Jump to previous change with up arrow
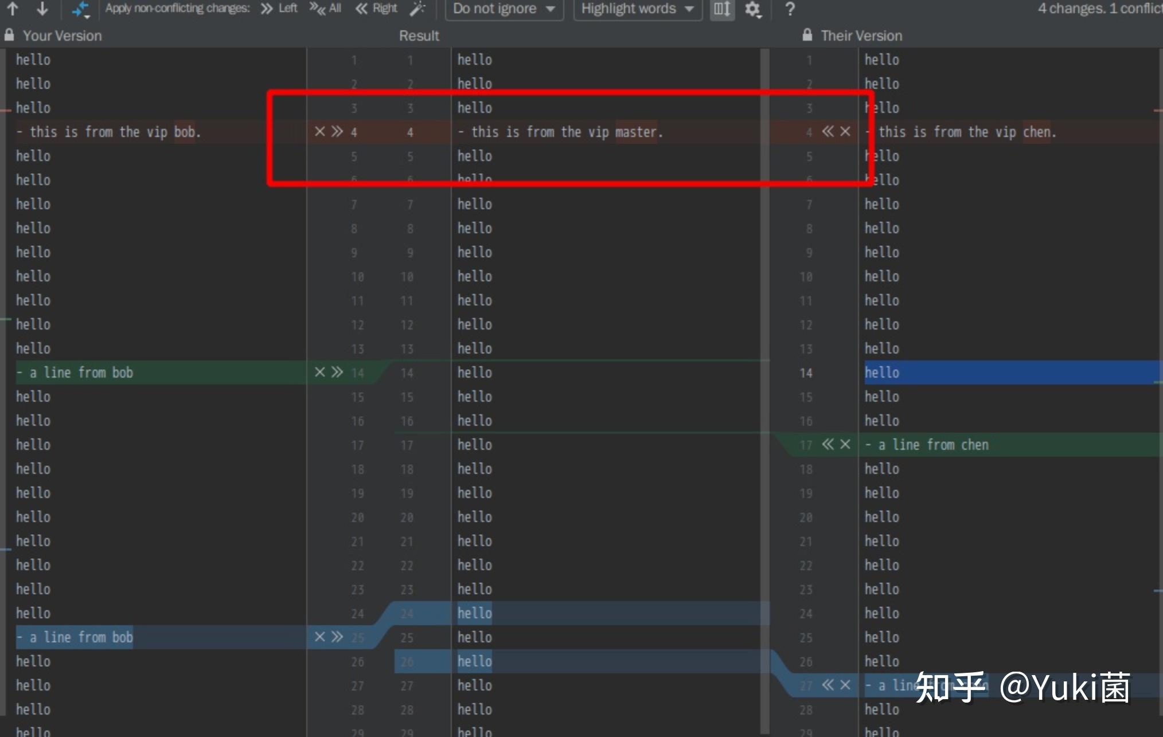The height and width of the screenshot is (737, 1163). pos(13,9)
